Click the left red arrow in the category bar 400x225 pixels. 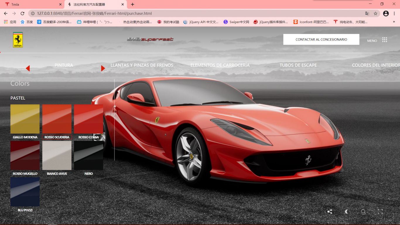pos(28,68)
